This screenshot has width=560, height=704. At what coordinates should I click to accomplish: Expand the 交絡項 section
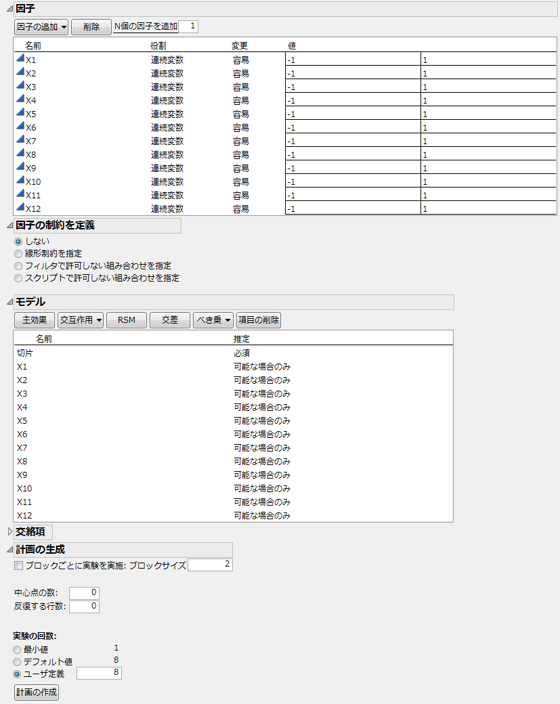pyautogui.click(x=9, y=532)
